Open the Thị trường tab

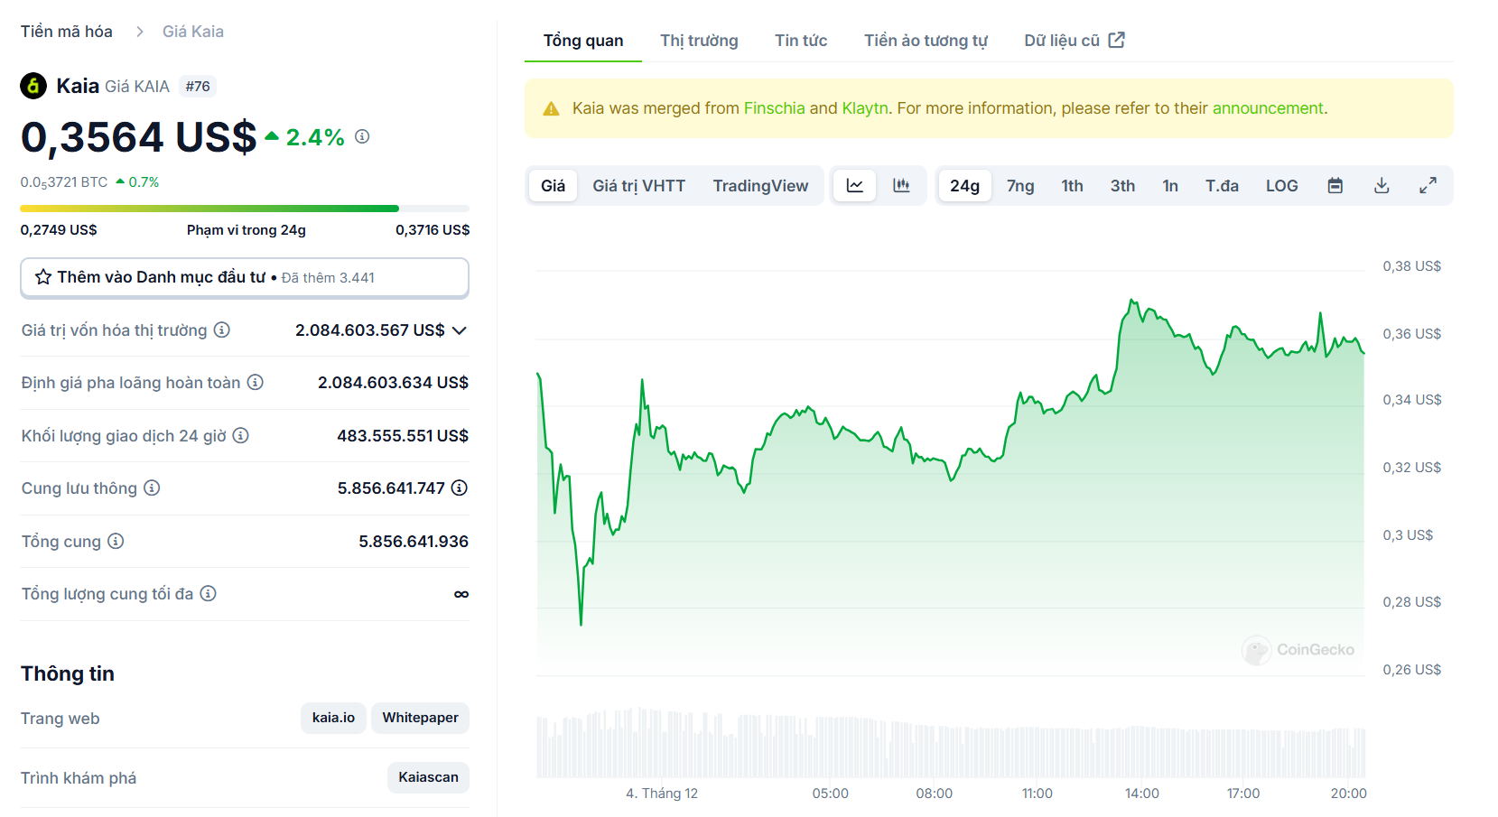coord(699,41)
